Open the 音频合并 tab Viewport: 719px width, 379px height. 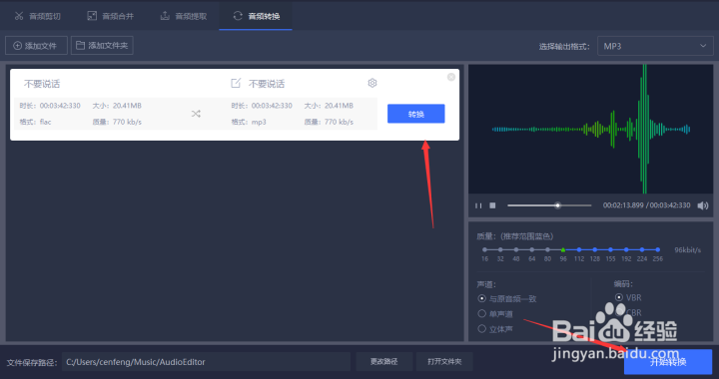111,17
